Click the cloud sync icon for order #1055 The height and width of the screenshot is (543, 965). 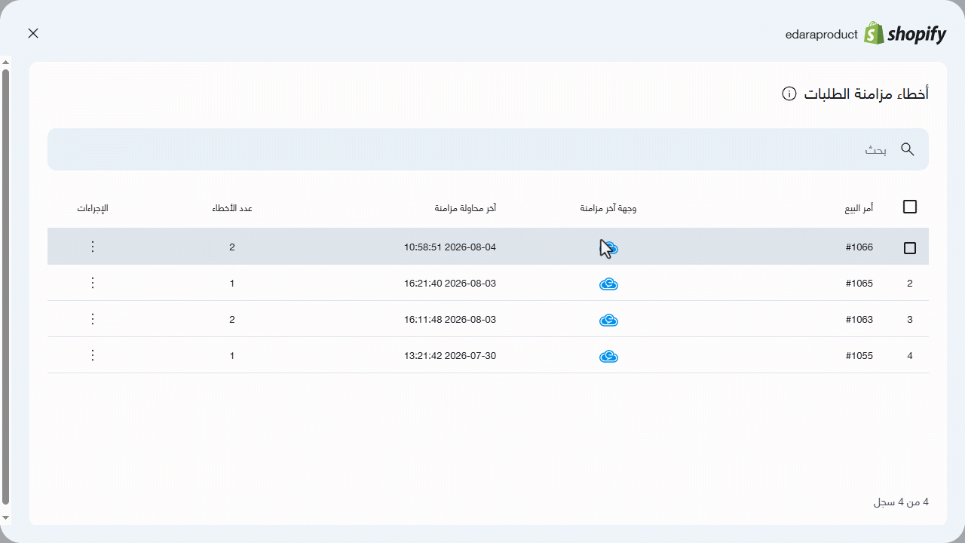[608, 356]
